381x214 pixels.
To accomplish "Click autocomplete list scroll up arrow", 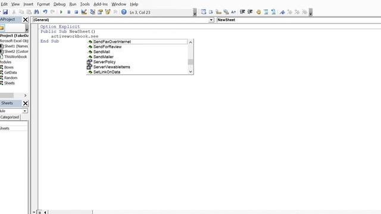I will [190, 42].
